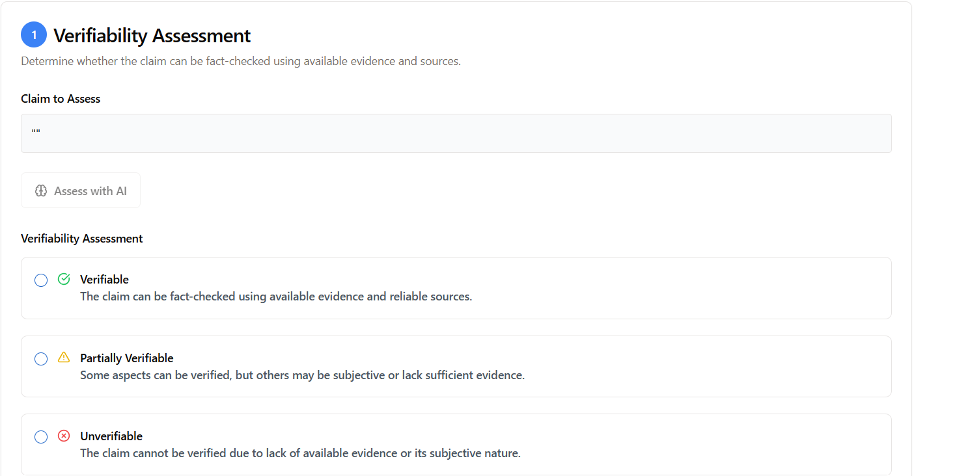The image size is (970, 476).
Task: Click the red X circle icon
Action: coord(64,436)
